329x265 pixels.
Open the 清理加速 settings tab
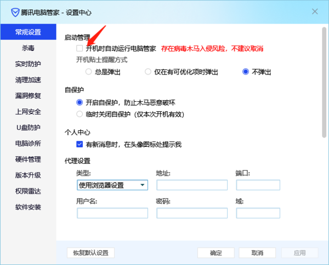point(29,80)
